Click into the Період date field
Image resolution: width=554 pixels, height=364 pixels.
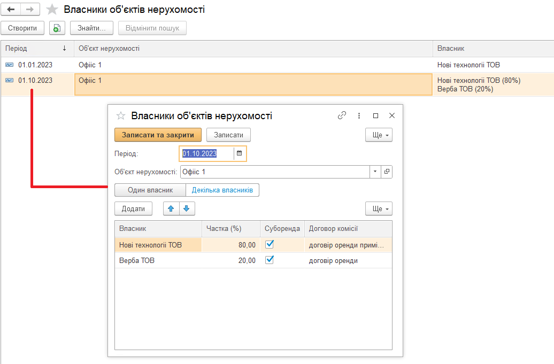(207, 153)
